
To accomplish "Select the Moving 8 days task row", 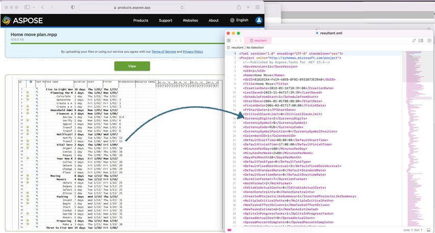I will coord(87,176).
